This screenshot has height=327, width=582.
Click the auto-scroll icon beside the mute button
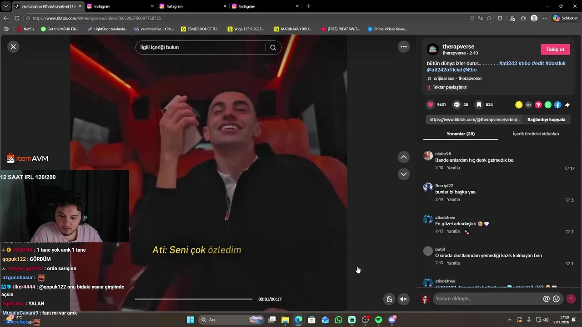pos(389,299)
